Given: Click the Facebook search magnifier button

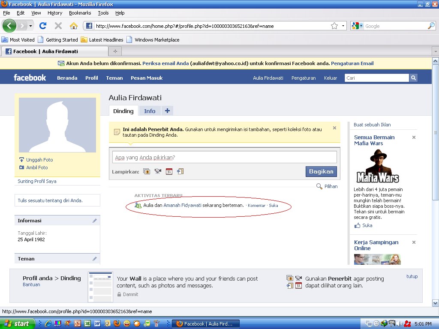Looking at the screenshot, I should coord(413,78).
